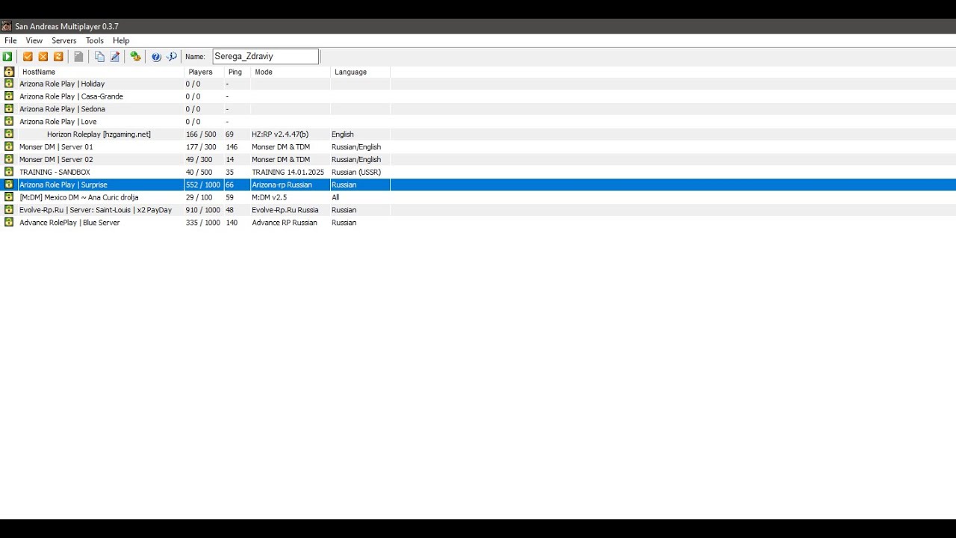
Task: Click the 166 / 500 players cell
Action: (x=201, y=134)
